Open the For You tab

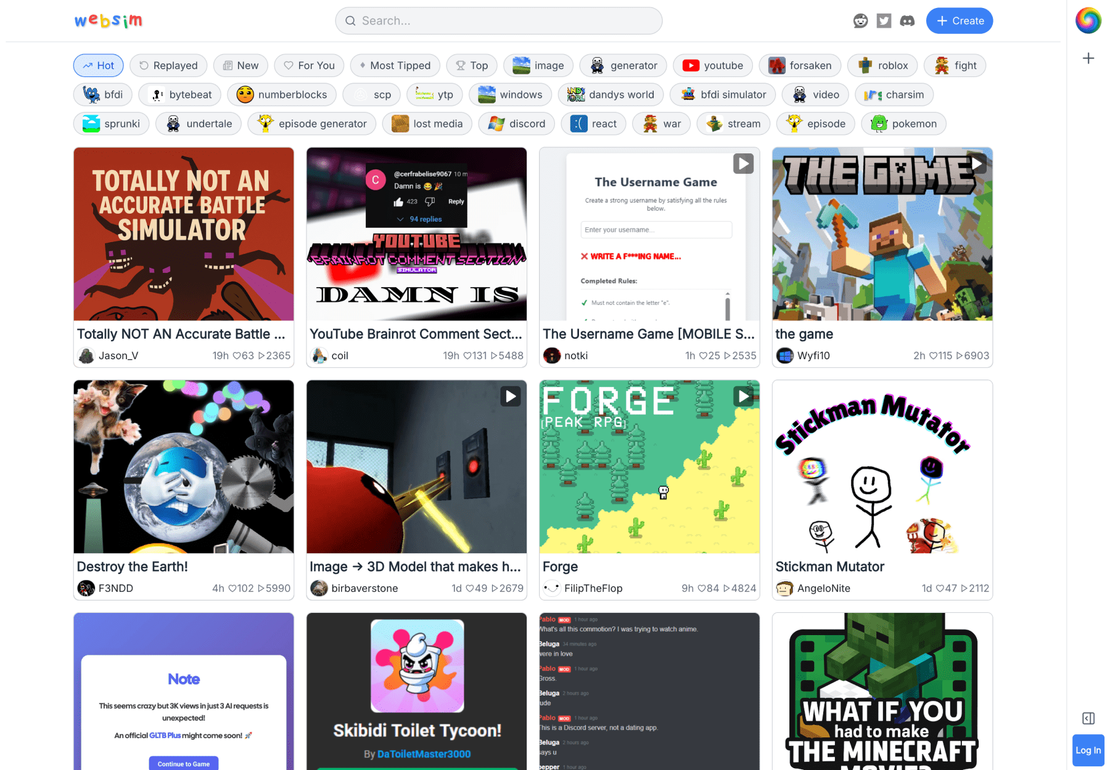point(310,65)
